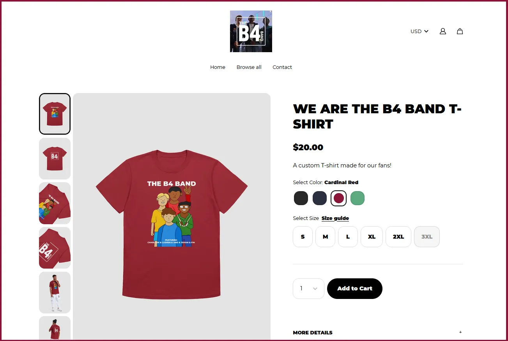Open the Contact page link
The image size is (508, 341).
tap(282, 67)
